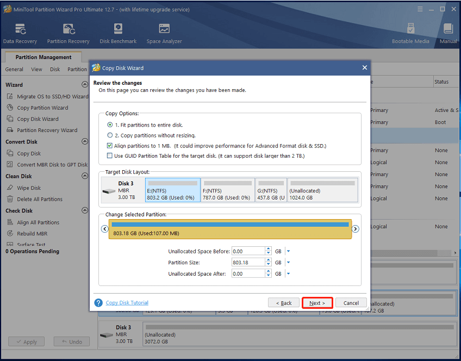Open the Disk Benchmark tool
461x361 pixels.
[118, 34]
